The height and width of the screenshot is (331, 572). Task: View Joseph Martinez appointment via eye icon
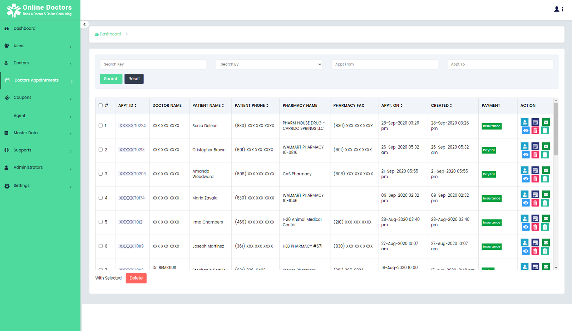pos(526,251)
